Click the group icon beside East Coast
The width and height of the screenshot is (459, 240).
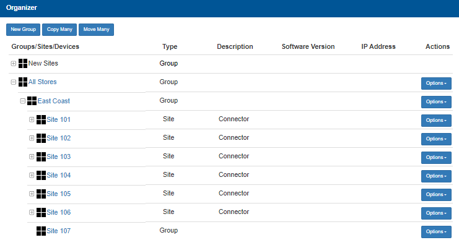point(32,101)
